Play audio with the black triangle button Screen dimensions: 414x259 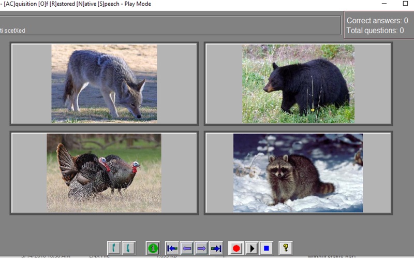click(x=252, y=248)
